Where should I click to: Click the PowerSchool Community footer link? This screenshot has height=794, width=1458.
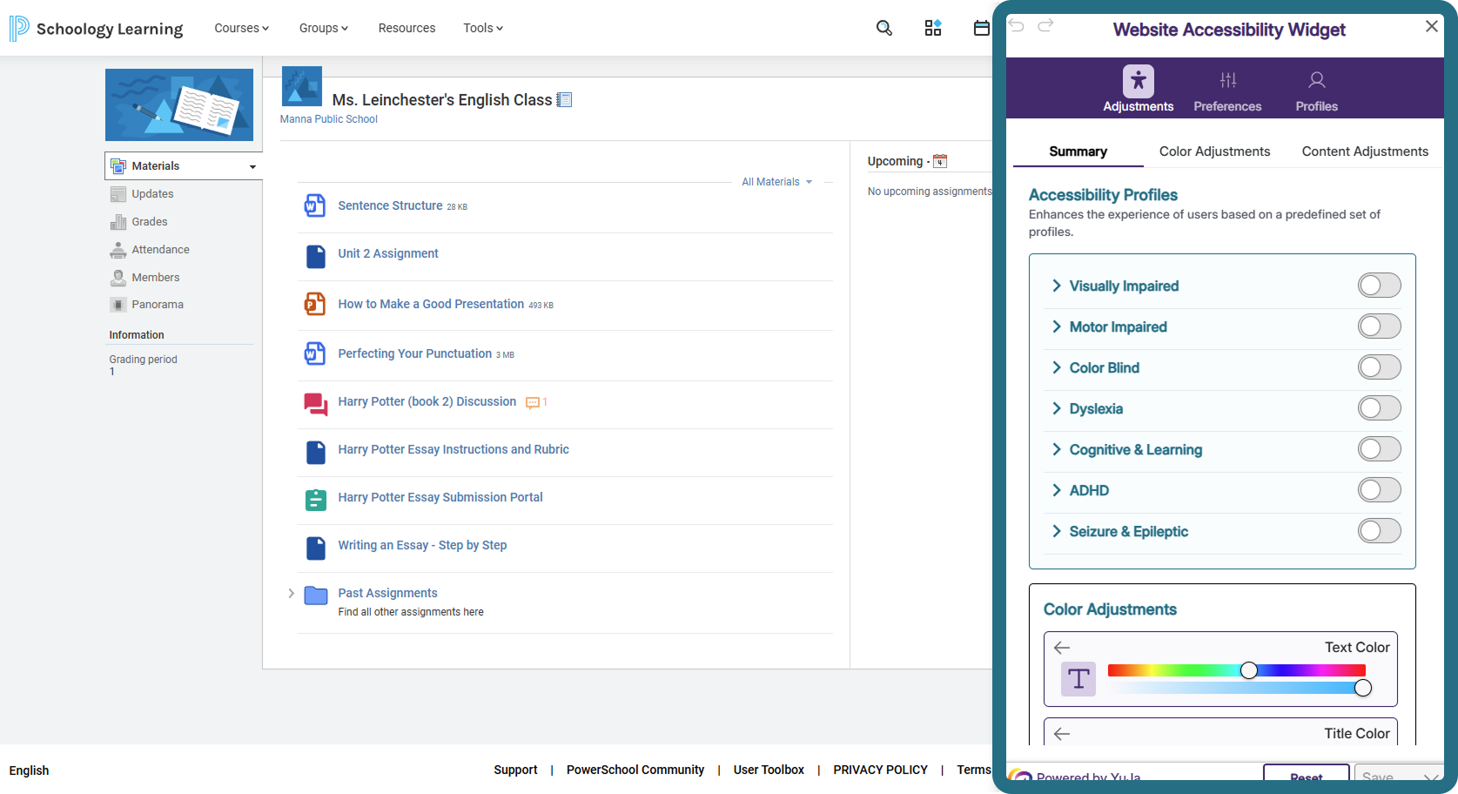(635, 770)
